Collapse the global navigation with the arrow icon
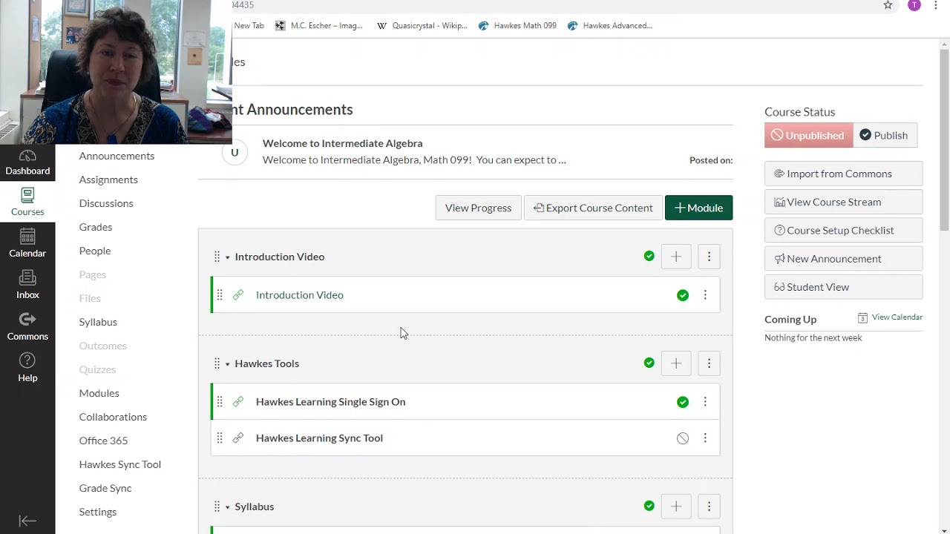950x534 pixels. pos(27,521)
